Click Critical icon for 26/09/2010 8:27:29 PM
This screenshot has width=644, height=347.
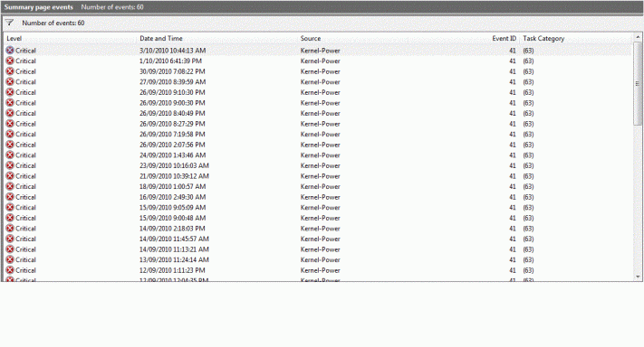click(10, 123)
